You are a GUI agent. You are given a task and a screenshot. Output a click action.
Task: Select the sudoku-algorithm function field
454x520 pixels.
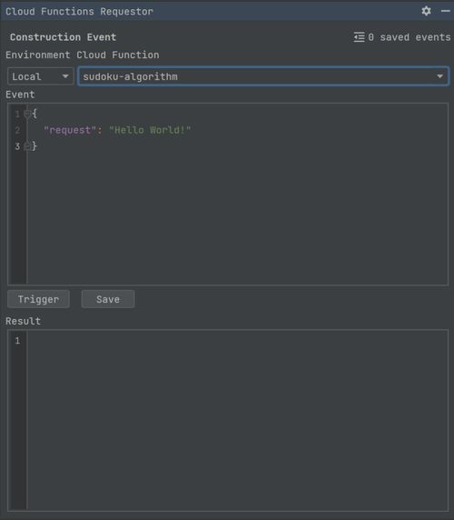click(x=263, y=76)
